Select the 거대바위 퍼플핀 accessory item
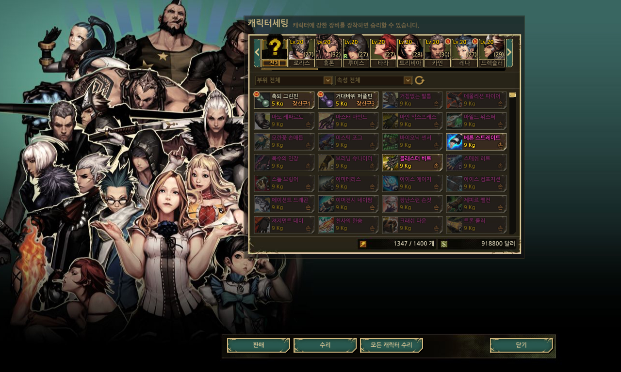621x372 pixels. [348, 100]
